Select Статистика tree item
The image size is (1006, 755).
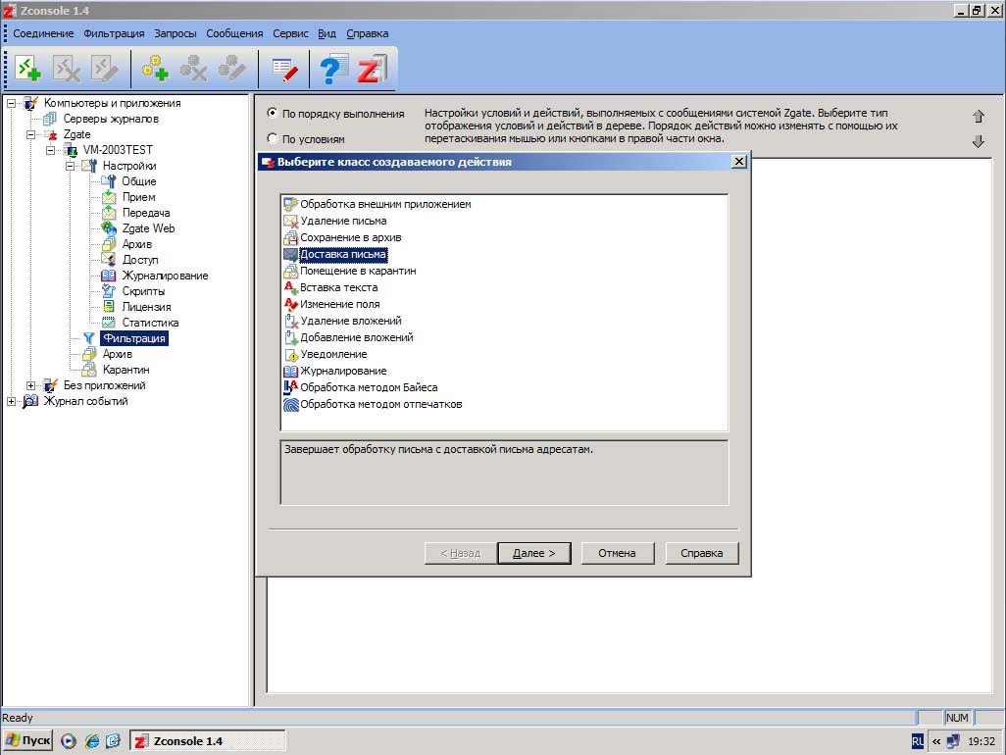coord(150,323)
